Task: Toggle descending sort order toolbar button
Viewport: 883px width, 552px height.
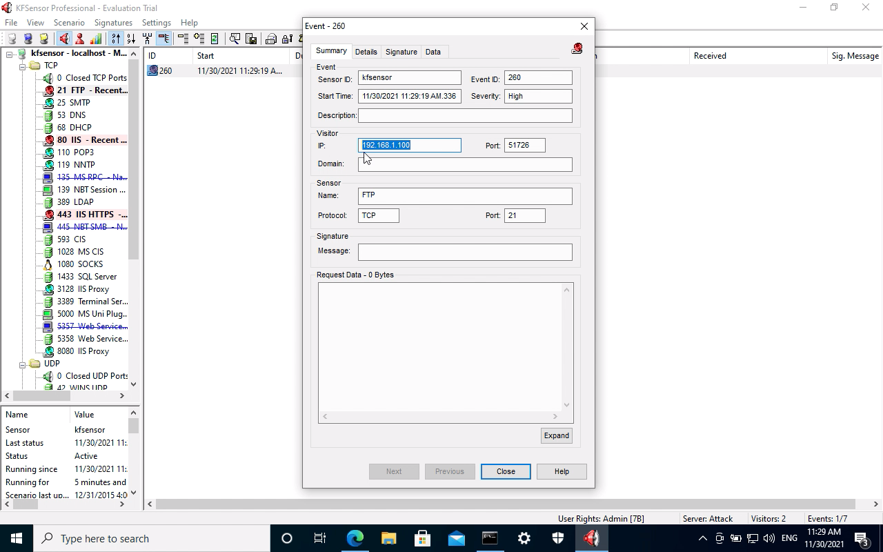Action: coord(131,39)
